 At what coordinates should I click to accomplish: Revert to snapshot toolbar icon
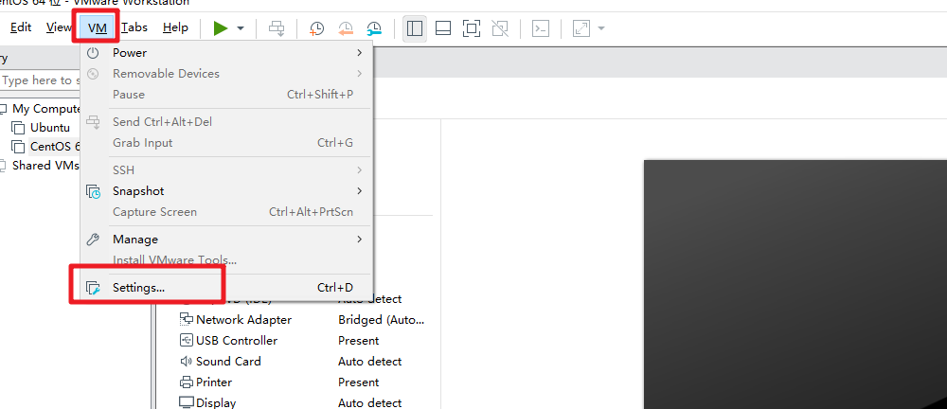[x=346, y=28]
